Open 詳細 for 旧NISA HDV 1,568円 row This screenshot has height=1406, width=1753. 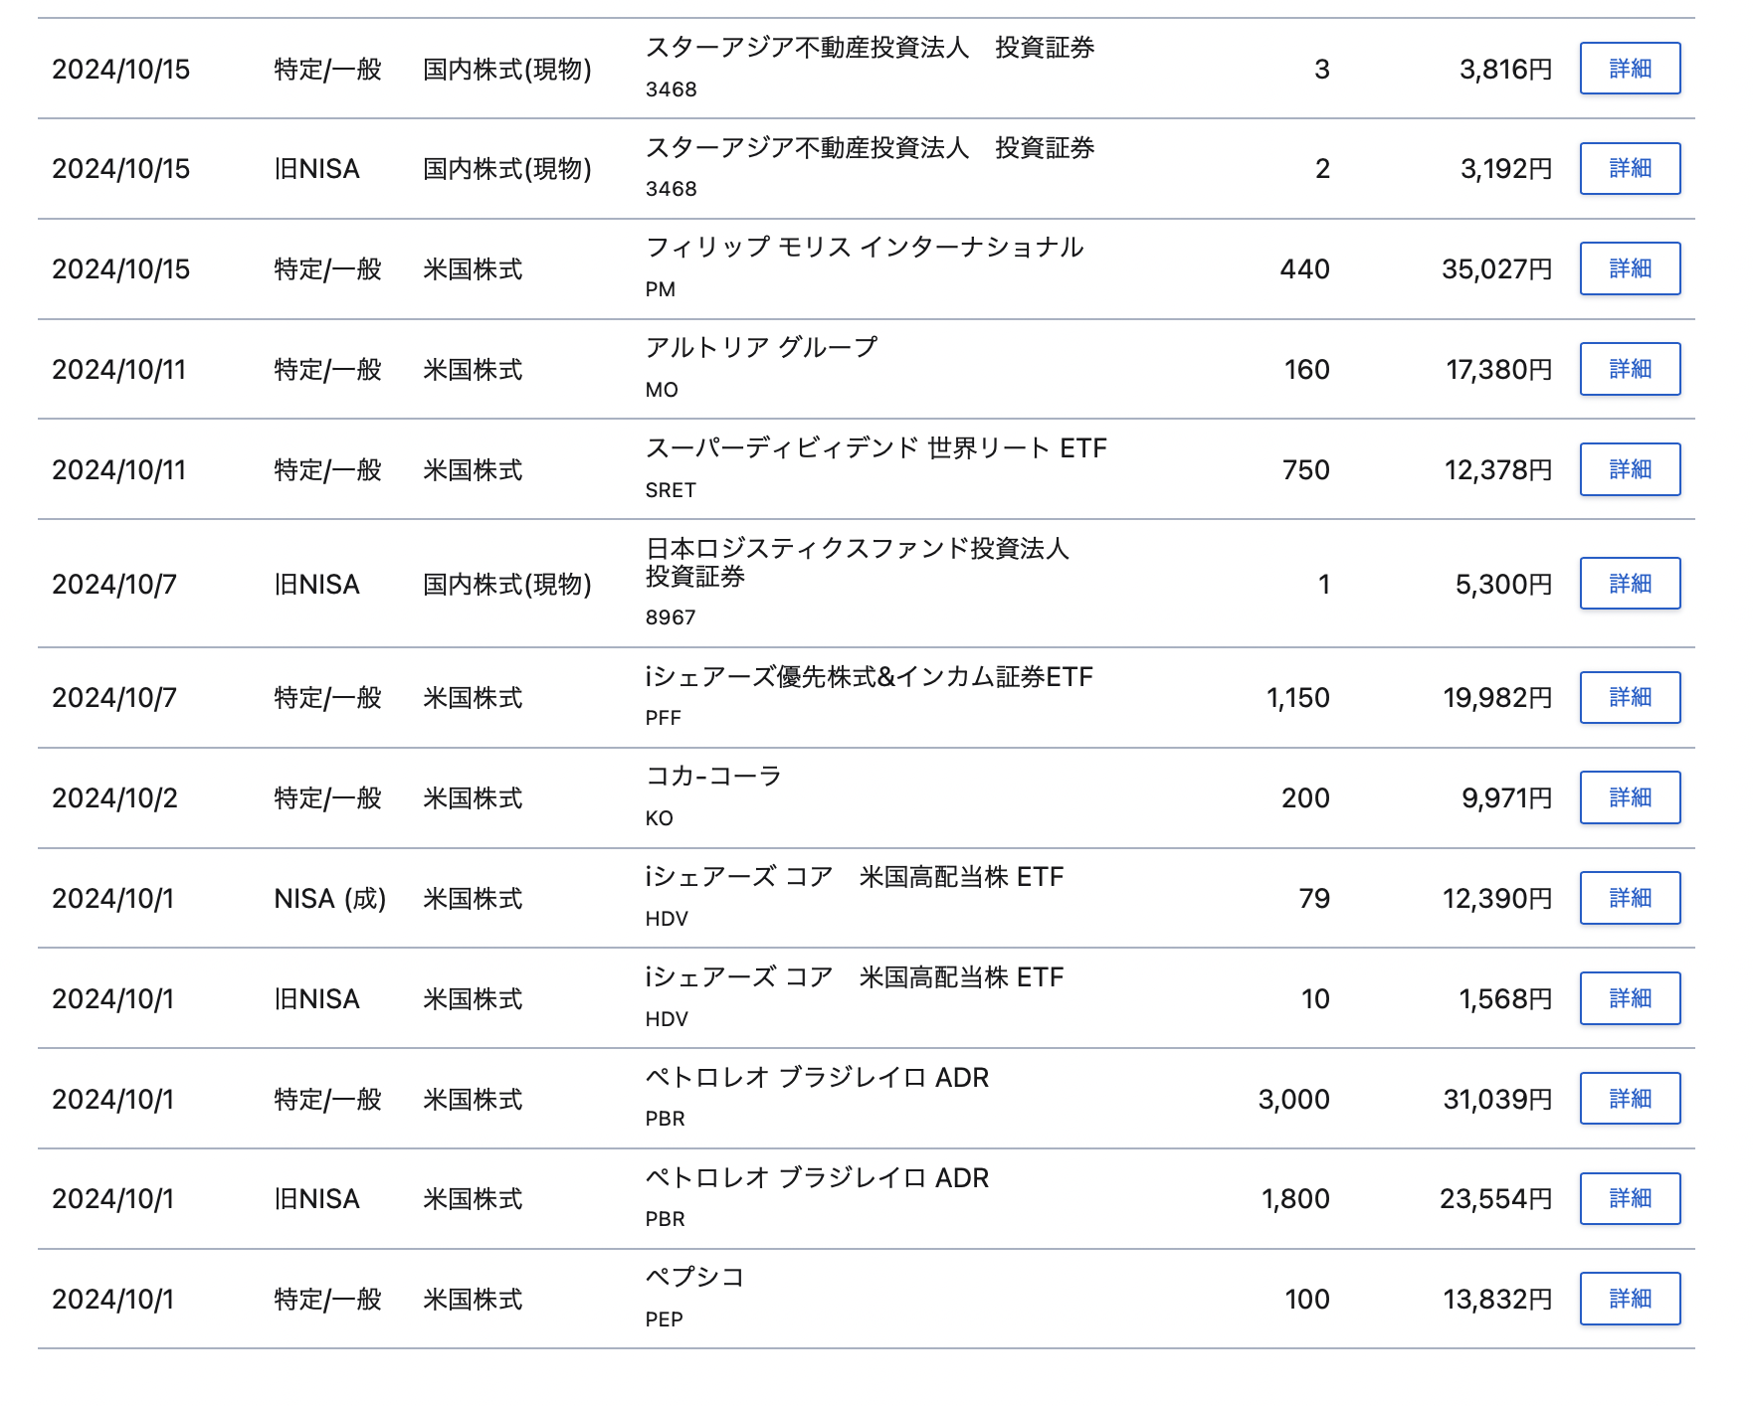pos(1630,998)
